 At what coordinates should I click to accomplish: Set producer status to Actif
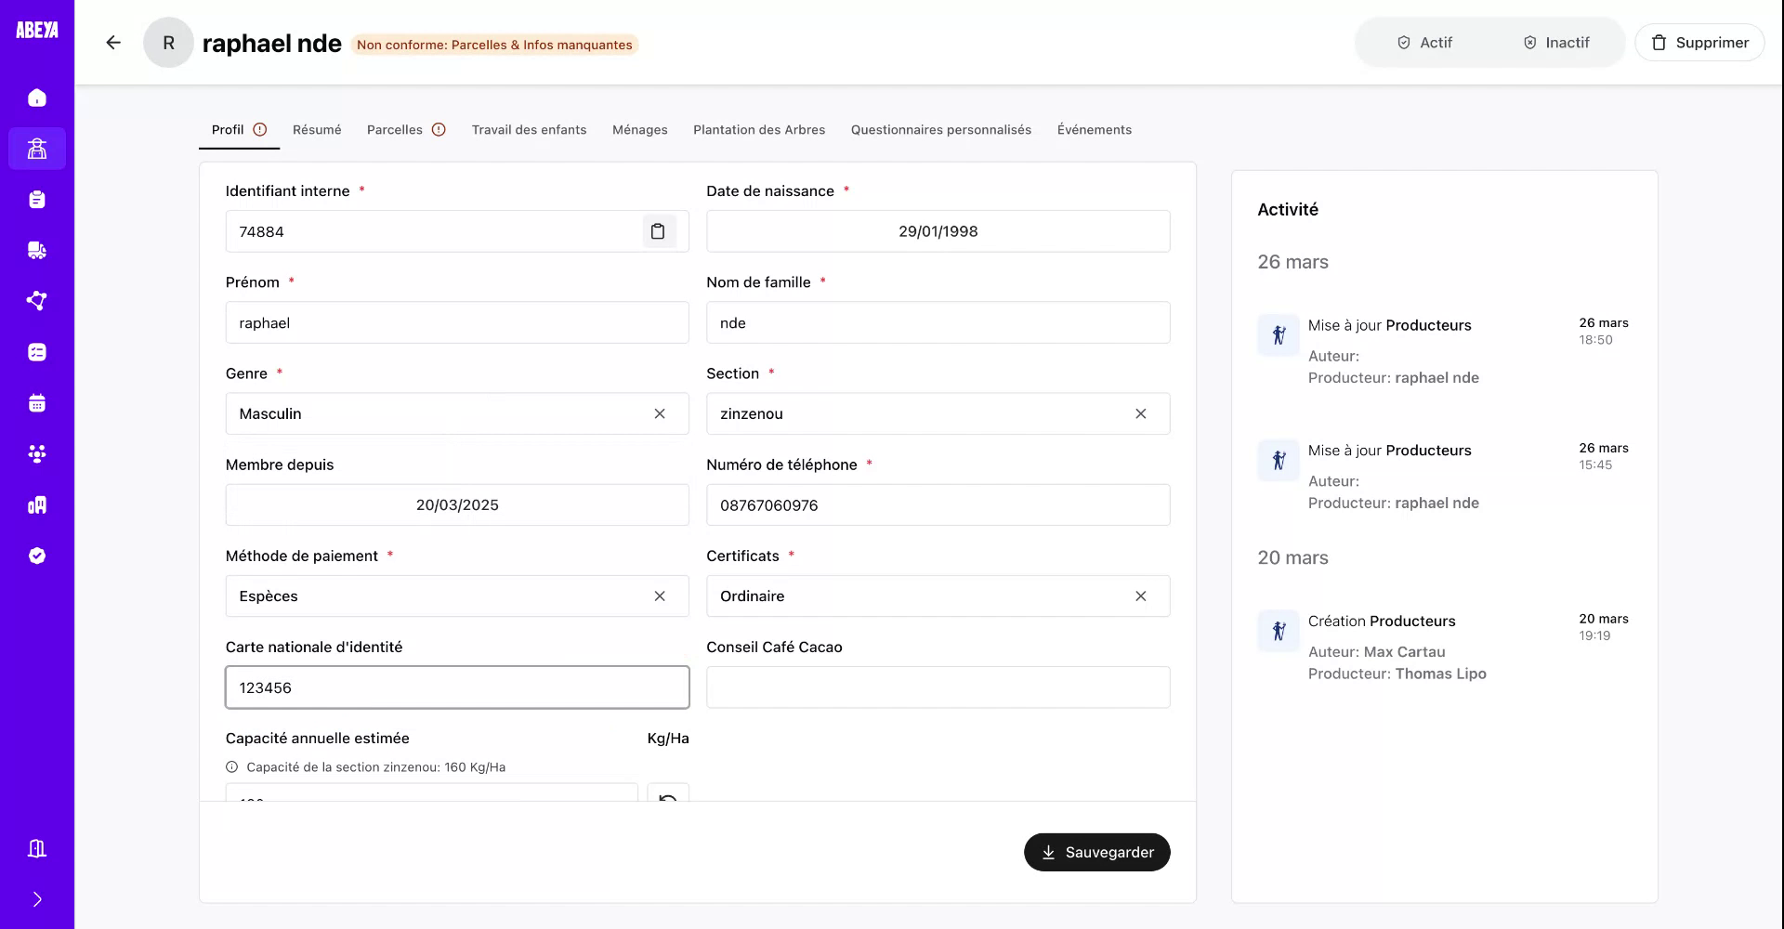(x=1425, y=42)
